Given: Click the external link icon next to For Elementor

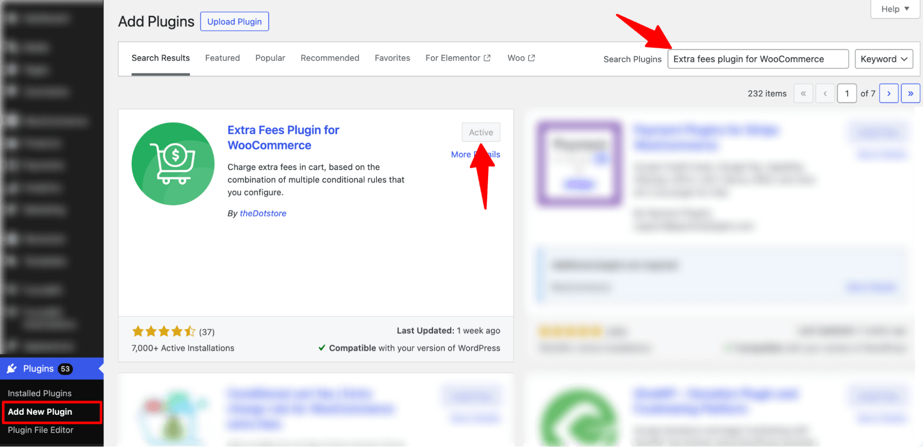Looking at the screenshot, I should click(487, 58).
